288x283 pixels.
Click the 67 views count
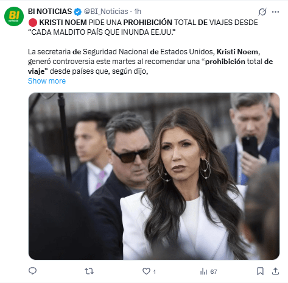pos(214,271)
